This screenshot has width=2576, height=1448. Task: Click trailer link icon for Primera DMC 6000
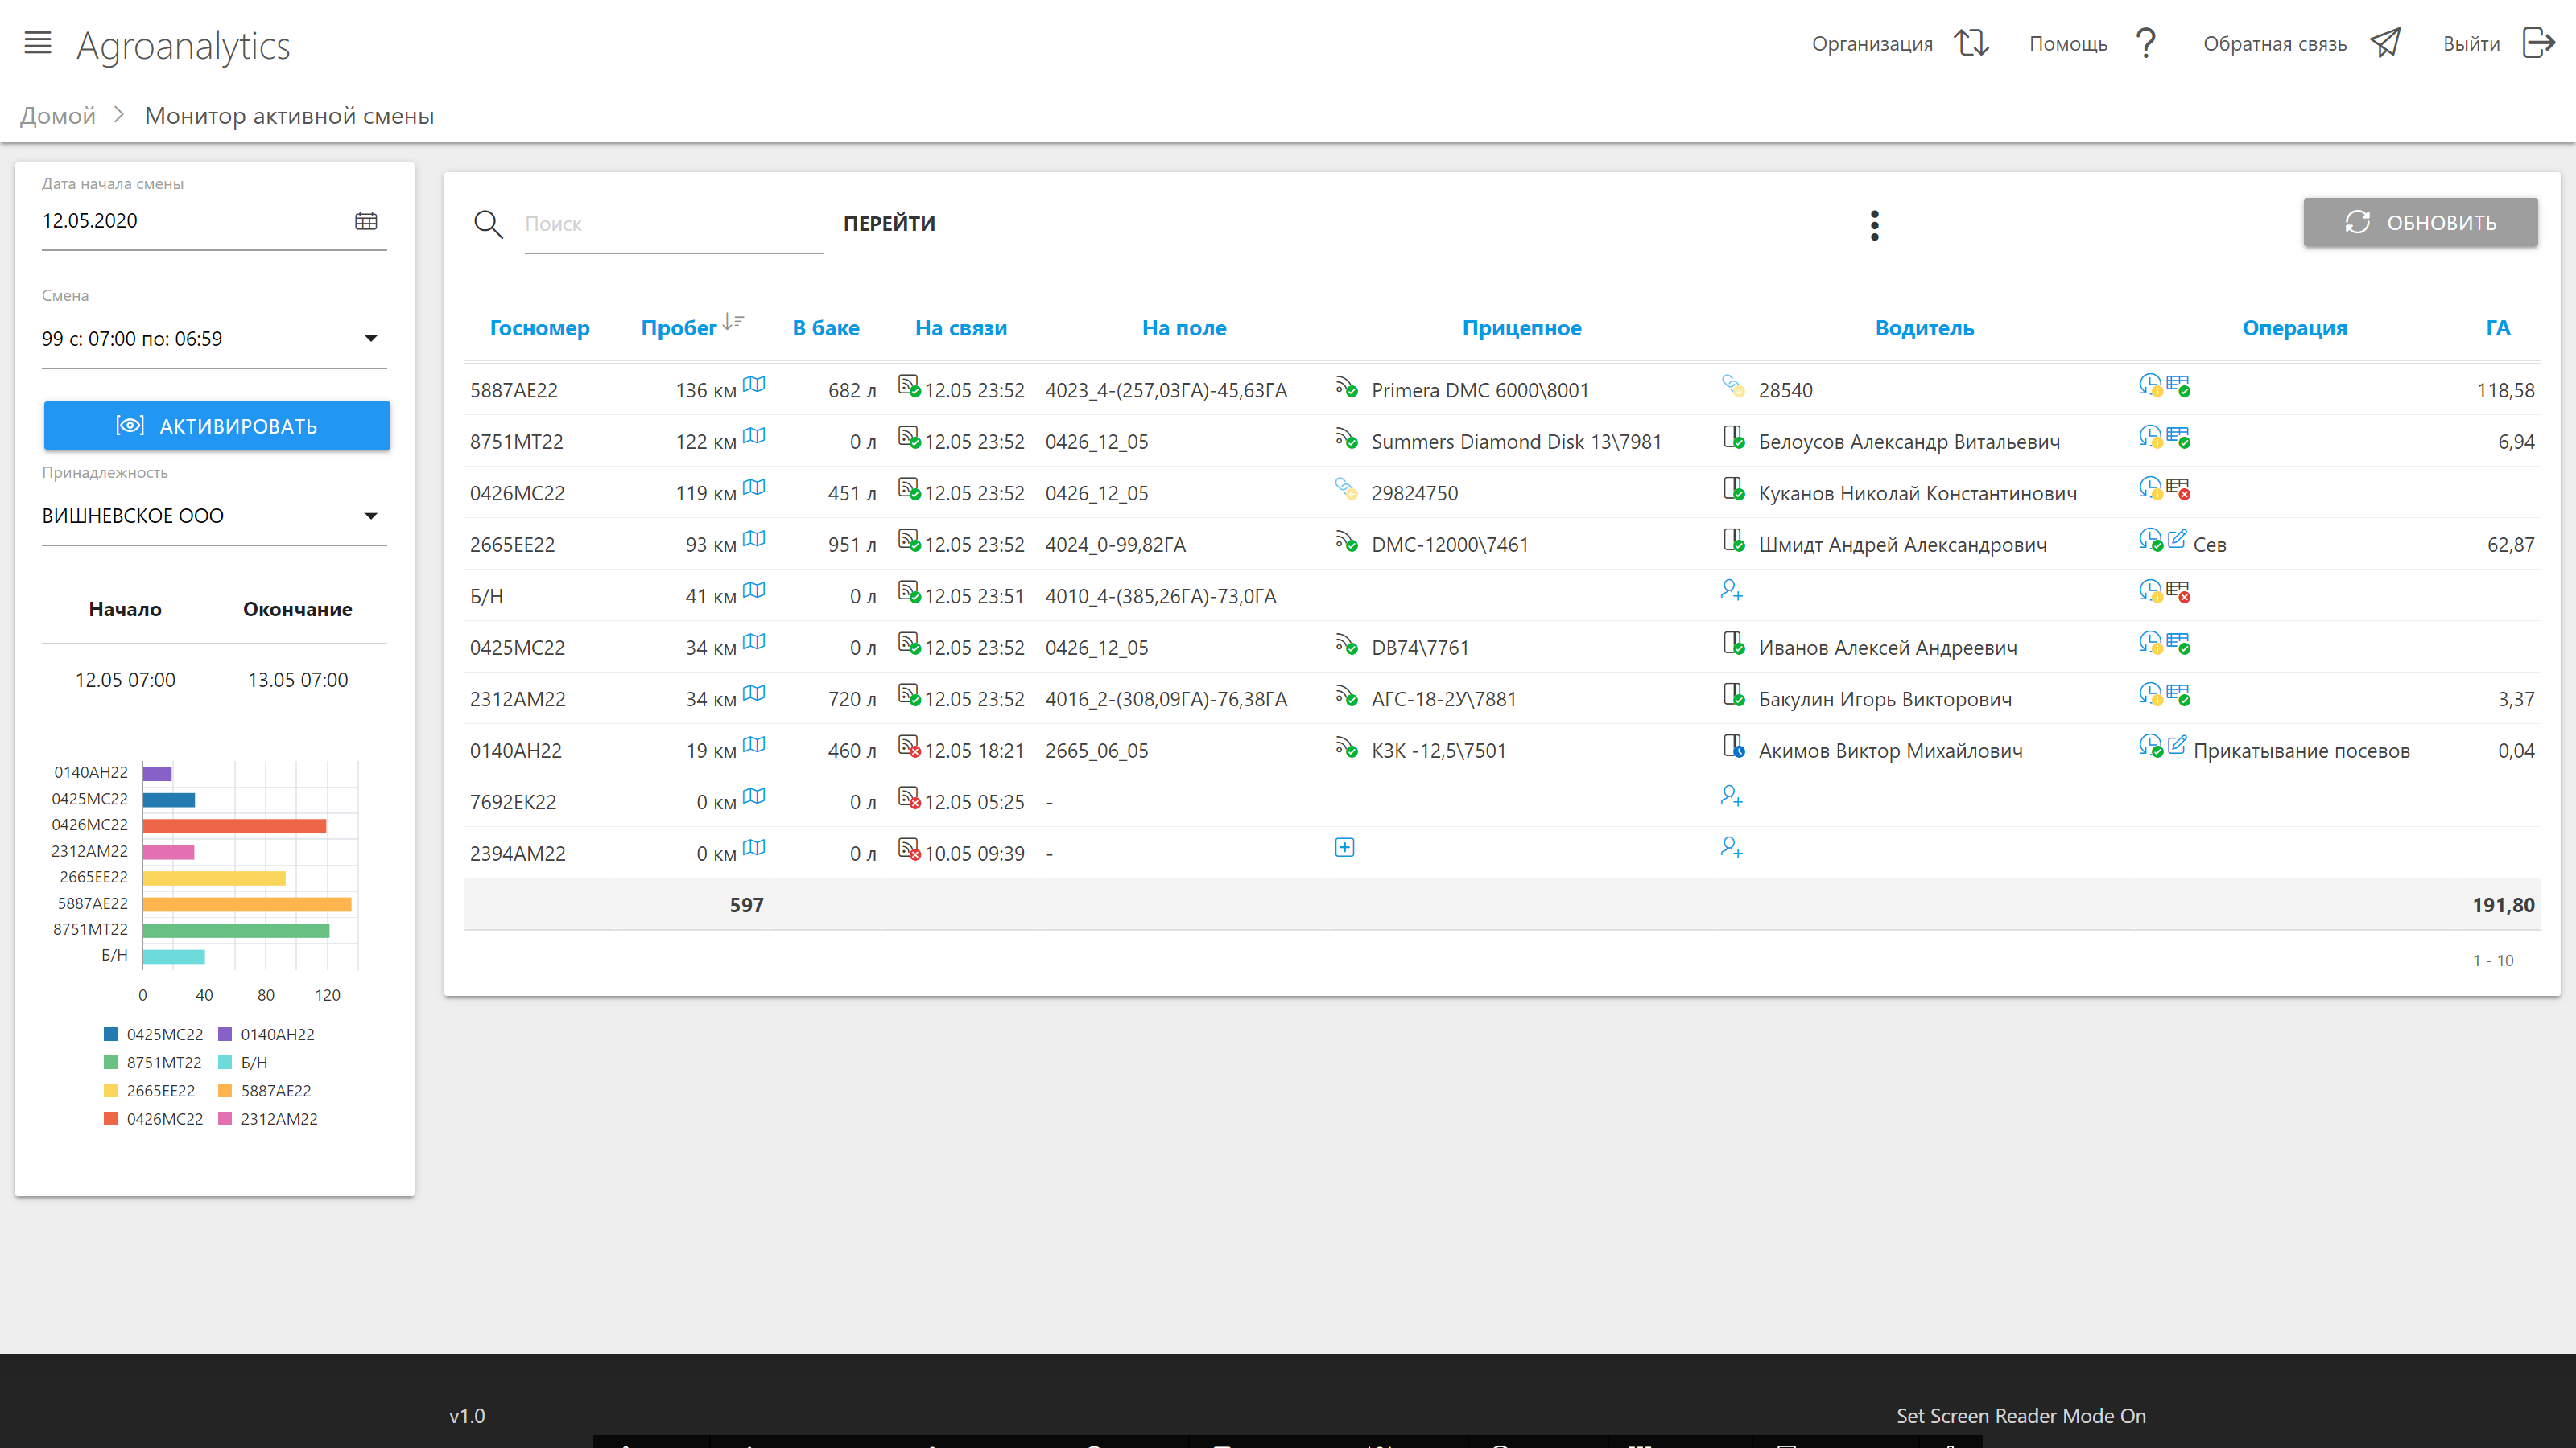tap(1346, 386)
